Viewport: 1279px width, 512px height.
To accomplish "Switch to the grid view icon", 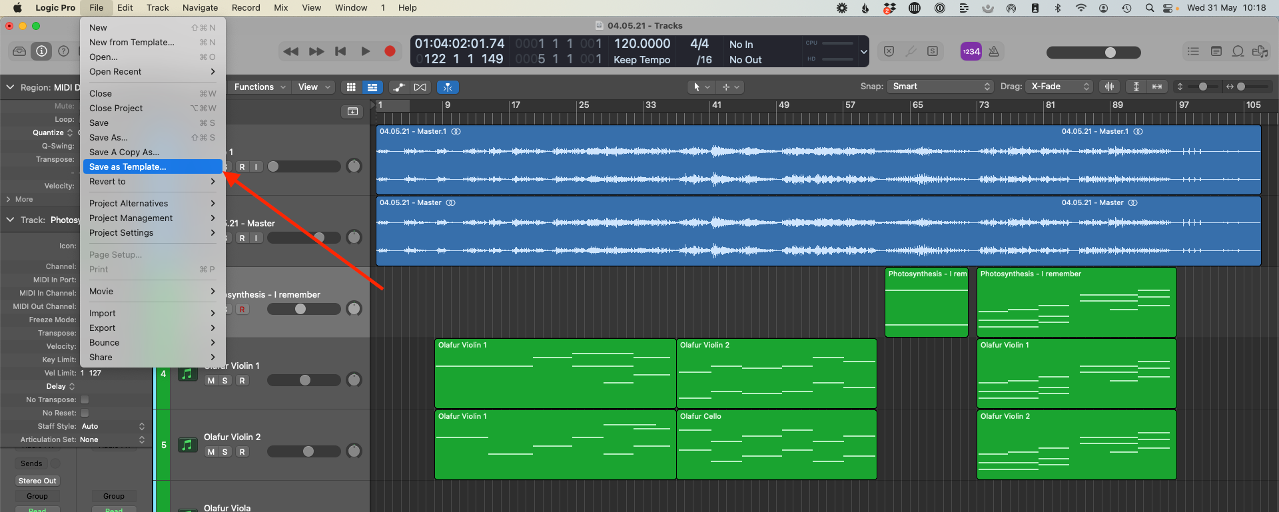I will coord(351,87).
